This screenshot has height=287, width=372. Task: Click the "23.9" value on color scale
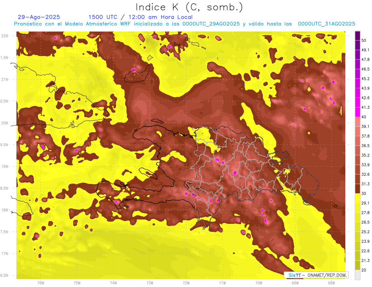365,241
